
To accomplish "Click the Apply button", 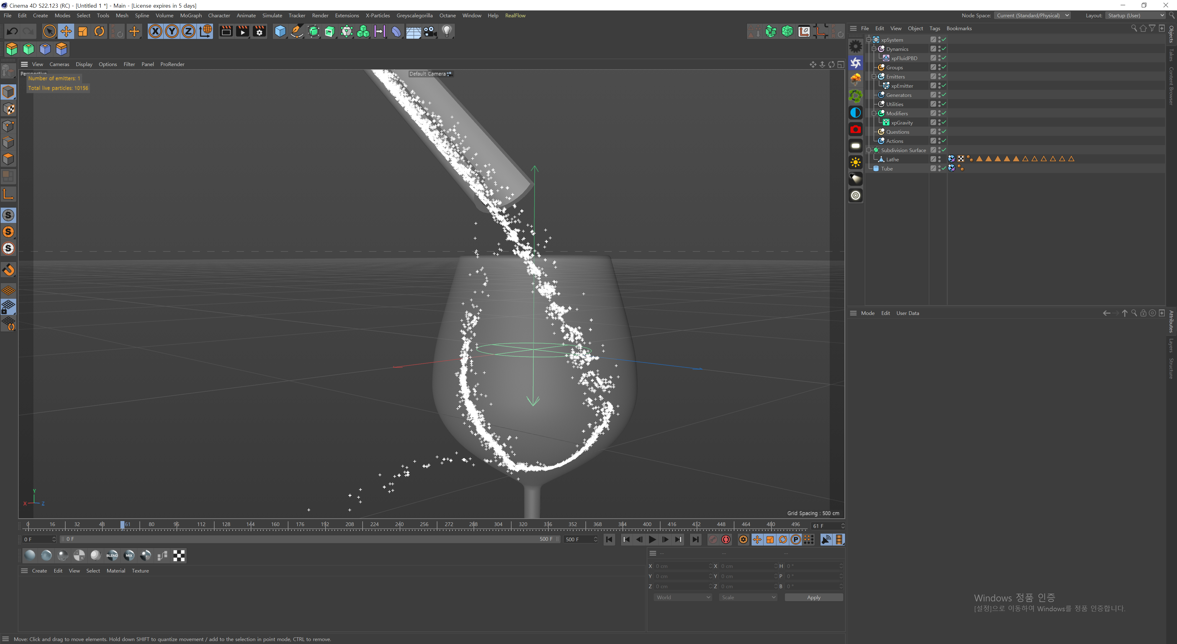I will (x=813, y=597).
